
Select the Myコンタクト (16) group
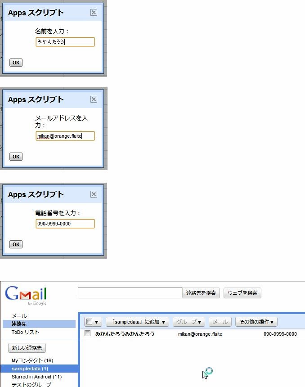(x=32, y=360)
